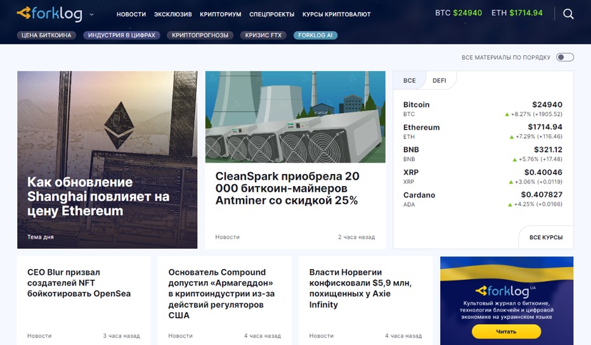This screenshot has height=345, width=591.
Task: Open the Эксклюзив menu item
Action: (x=172, y=15)
